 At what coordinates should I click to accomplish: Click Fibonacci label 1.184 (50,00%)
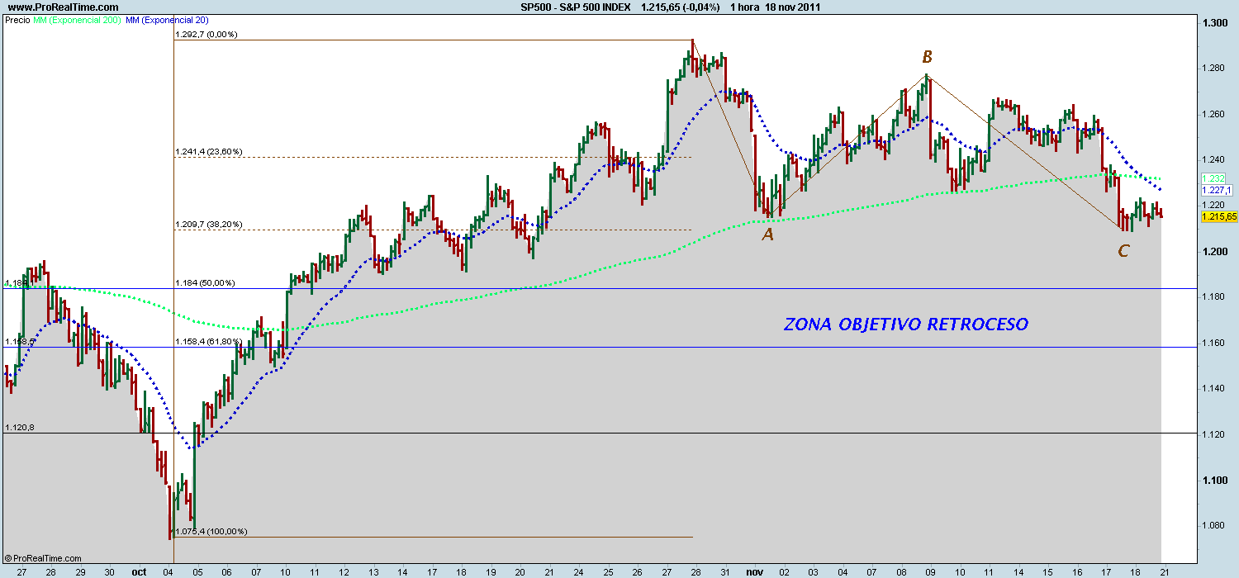point(206,283)
